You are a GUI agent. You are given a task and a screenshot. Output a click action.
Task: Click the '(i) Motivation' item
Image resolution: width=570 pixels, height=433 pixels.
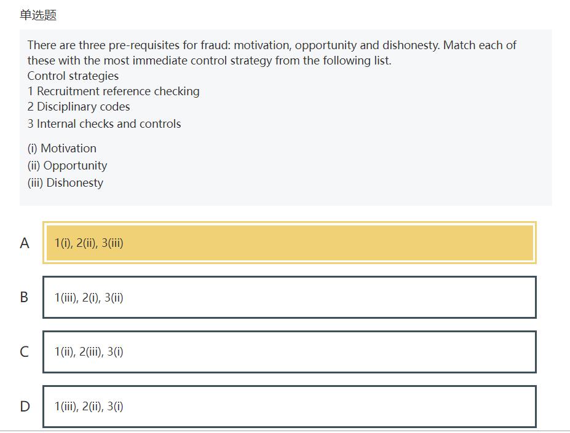pyautogui.click(x=62, y=149)
